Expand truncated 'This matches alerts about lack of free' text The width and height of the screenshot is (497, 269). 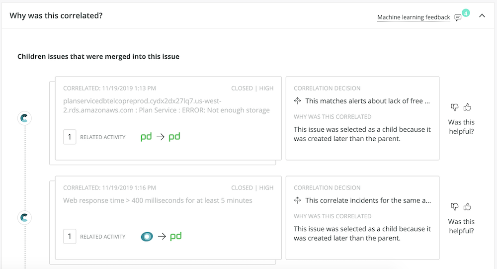pos(367,101)
